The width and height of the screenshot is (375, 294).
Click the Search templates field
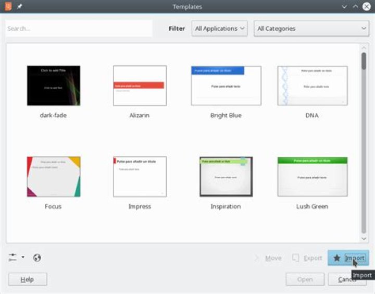(79, 29)
